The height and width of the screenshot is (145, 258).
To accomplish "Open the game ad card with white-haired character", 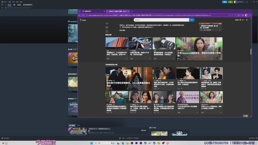I will pyautogui.click(x=140, y=49).
